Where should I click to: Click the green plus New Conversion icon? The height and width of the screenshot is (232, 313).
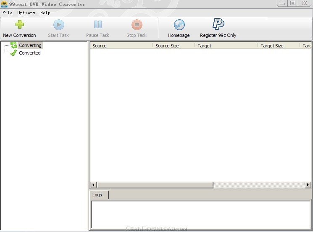coord(20,24)
